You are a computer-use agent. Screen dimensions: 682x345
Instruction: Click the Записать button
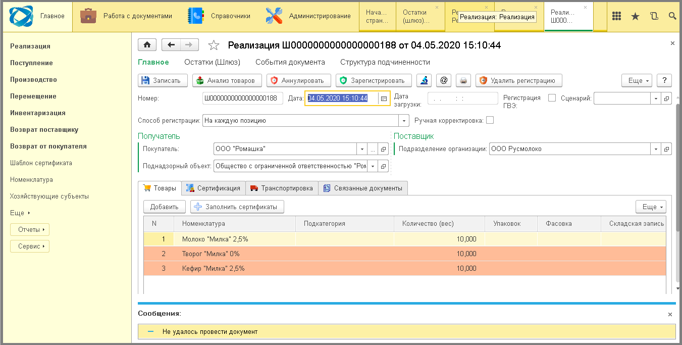coord(163,80)
